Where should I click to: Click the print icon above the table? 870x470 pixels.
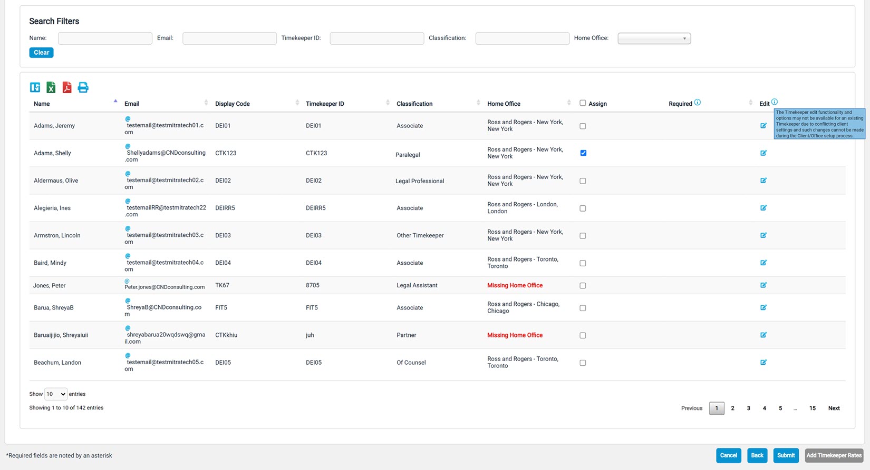click(83, 87)
